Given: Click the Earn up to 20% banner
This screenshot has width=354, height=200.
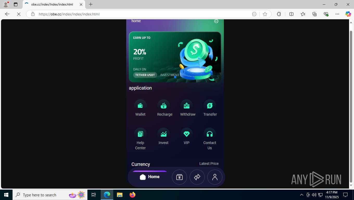Looking at the screenshot, I should click(x=175, y=57).
